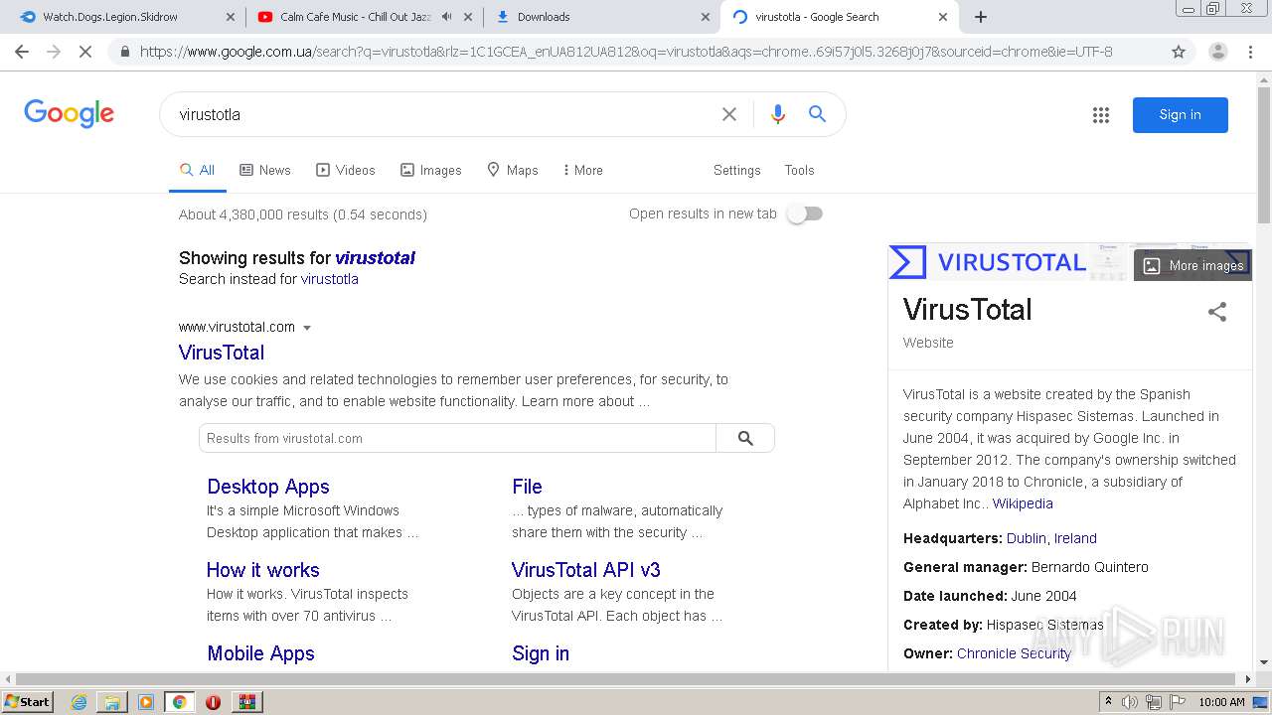Expand the www.virustotal.com result dropdown arrow

[307, 328]
